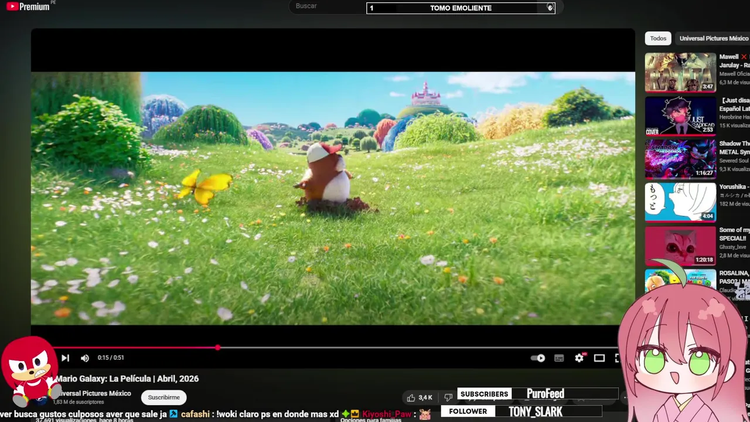The image size is (750, 422).
Task: Select the Todos filter chip
Action: [x=658, y=38]
